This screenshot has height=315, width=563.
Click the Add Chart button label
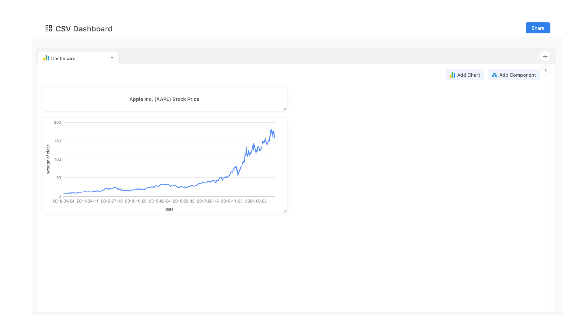point(468,75)
